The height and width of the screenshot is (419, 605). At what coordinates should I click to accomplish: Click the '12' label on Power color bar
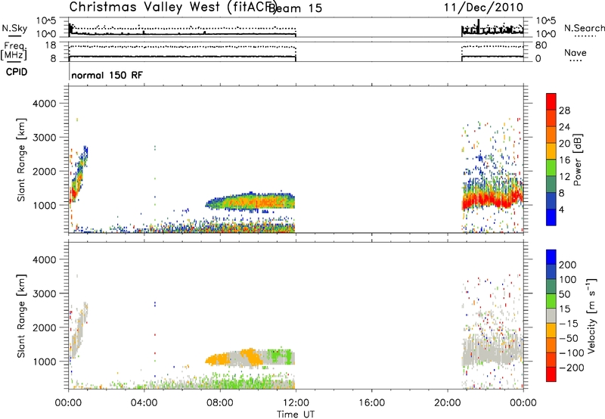[x=564, y=176]
